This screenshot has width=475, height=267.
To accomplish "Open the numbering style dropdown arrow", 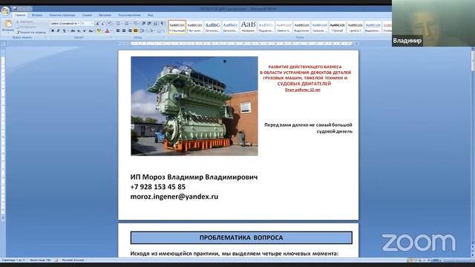I will pyautogui.click(x=131, y=23).
